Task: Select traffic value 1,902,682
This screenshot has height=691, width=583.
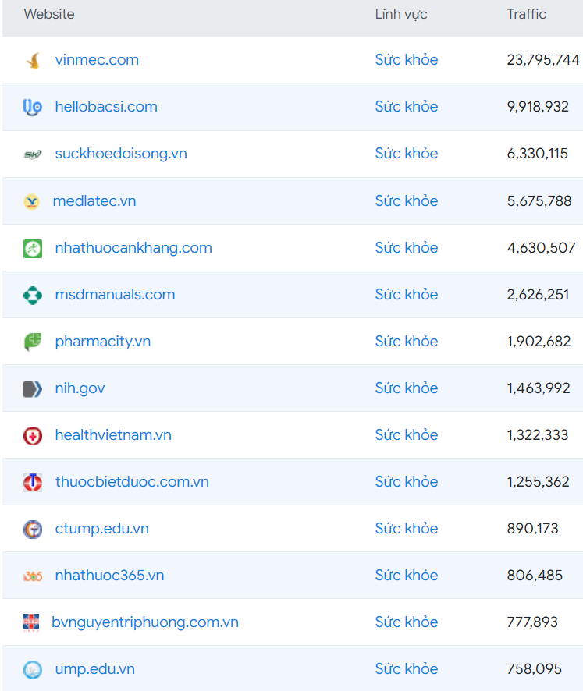Action: click(x=539, y=341)
